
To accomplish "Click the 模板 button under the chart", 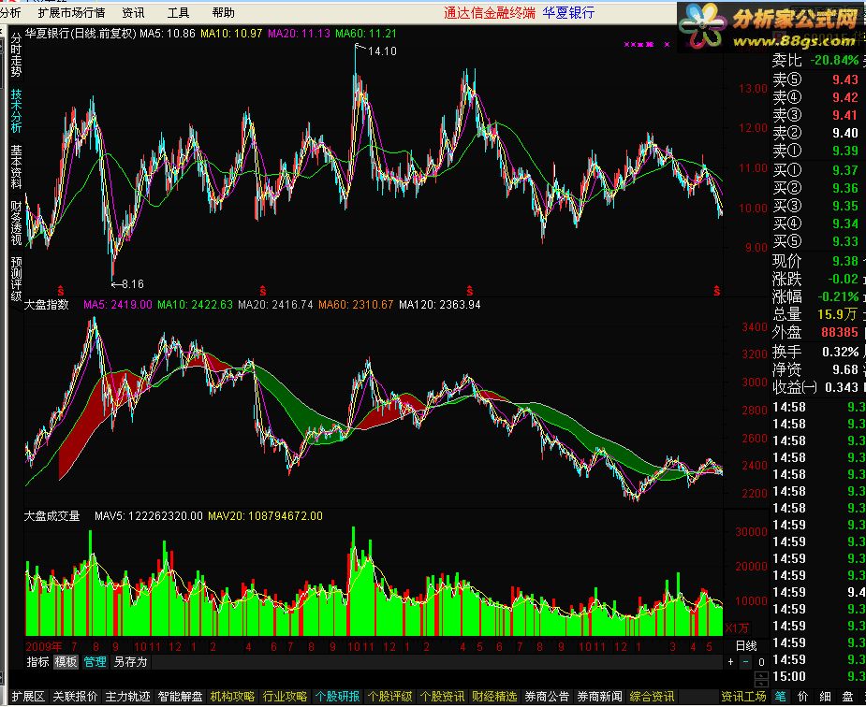I will point(66,662).
